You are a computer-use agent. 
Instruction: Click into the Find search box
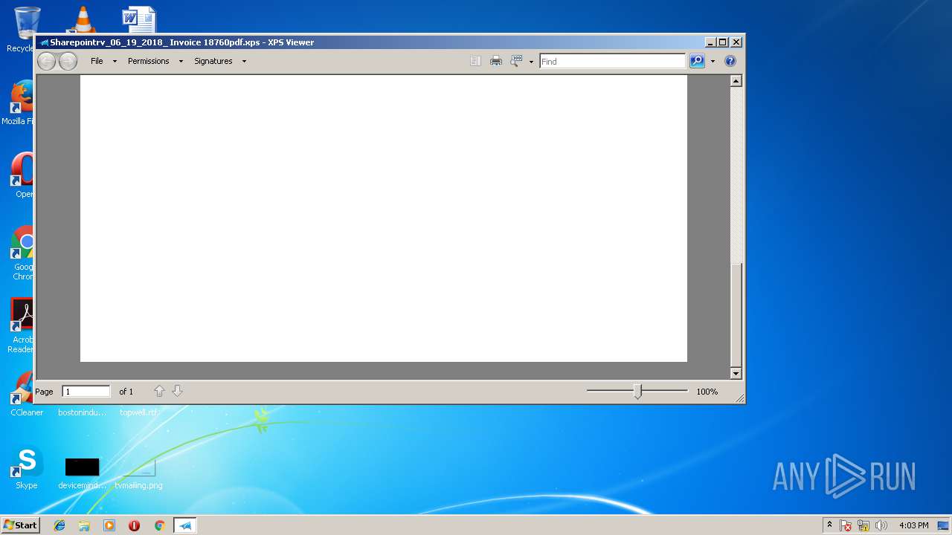[612, 61]
